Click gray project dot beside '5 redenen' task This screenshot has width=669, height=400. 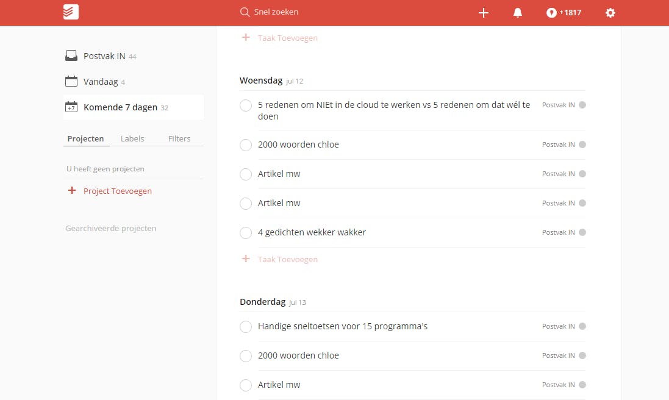click(582, 105)
